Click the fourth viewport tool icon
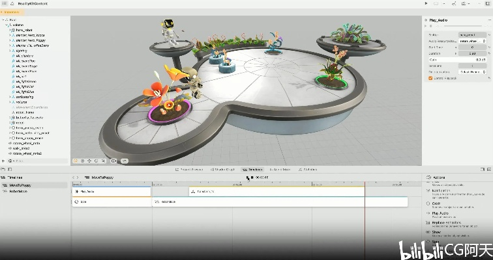This screenshot has height=260, width=493. pos(97,161)
